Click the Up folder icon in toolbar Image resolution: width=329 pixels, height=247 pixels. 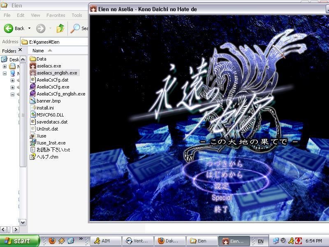(x=60, y=28)
